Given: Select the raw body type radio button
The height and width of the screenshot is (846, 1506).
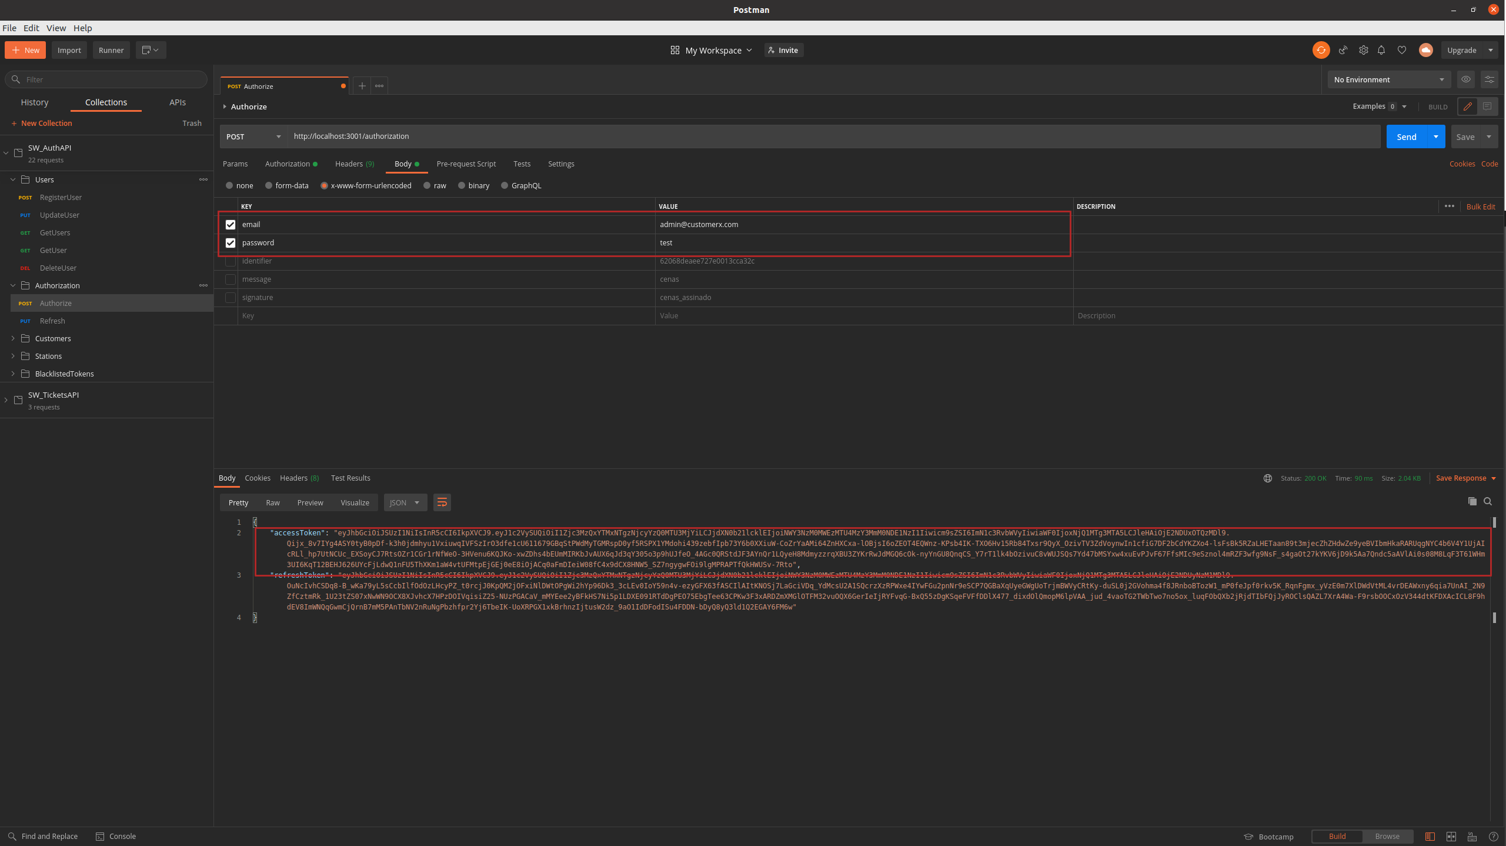Looking at the screenshot, I should 427,185.
